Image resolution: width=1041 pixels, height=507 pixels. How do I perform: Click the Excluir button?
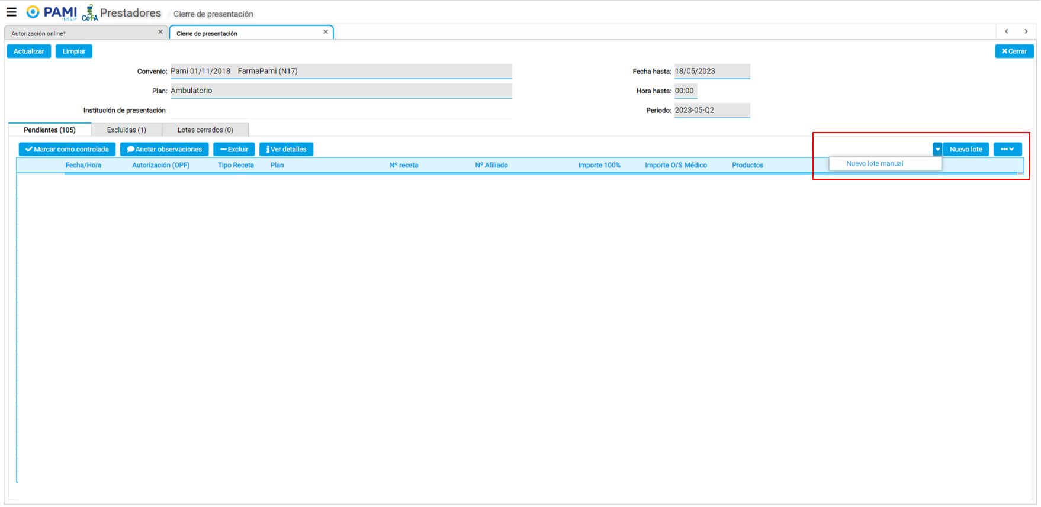(x=234, y=150)
